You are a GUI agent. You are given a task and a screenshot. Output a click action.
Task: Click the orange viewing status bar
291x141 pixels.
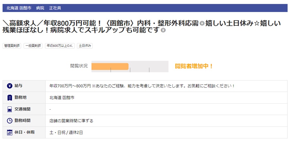coord(110,66)
